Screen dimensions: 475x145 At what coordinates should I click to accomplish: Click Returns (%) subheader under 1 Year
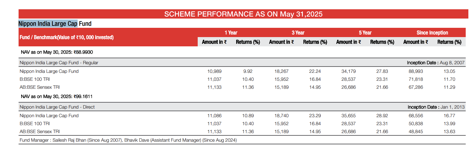[x=248, y=42]
